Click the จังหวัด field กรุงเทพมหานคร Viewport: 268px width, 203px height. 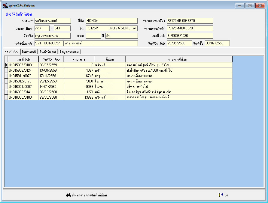(53, 36)
